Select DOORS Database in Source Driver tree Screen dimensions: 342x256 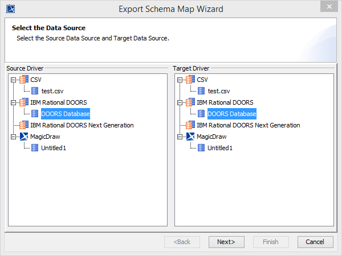coord(65,114)
